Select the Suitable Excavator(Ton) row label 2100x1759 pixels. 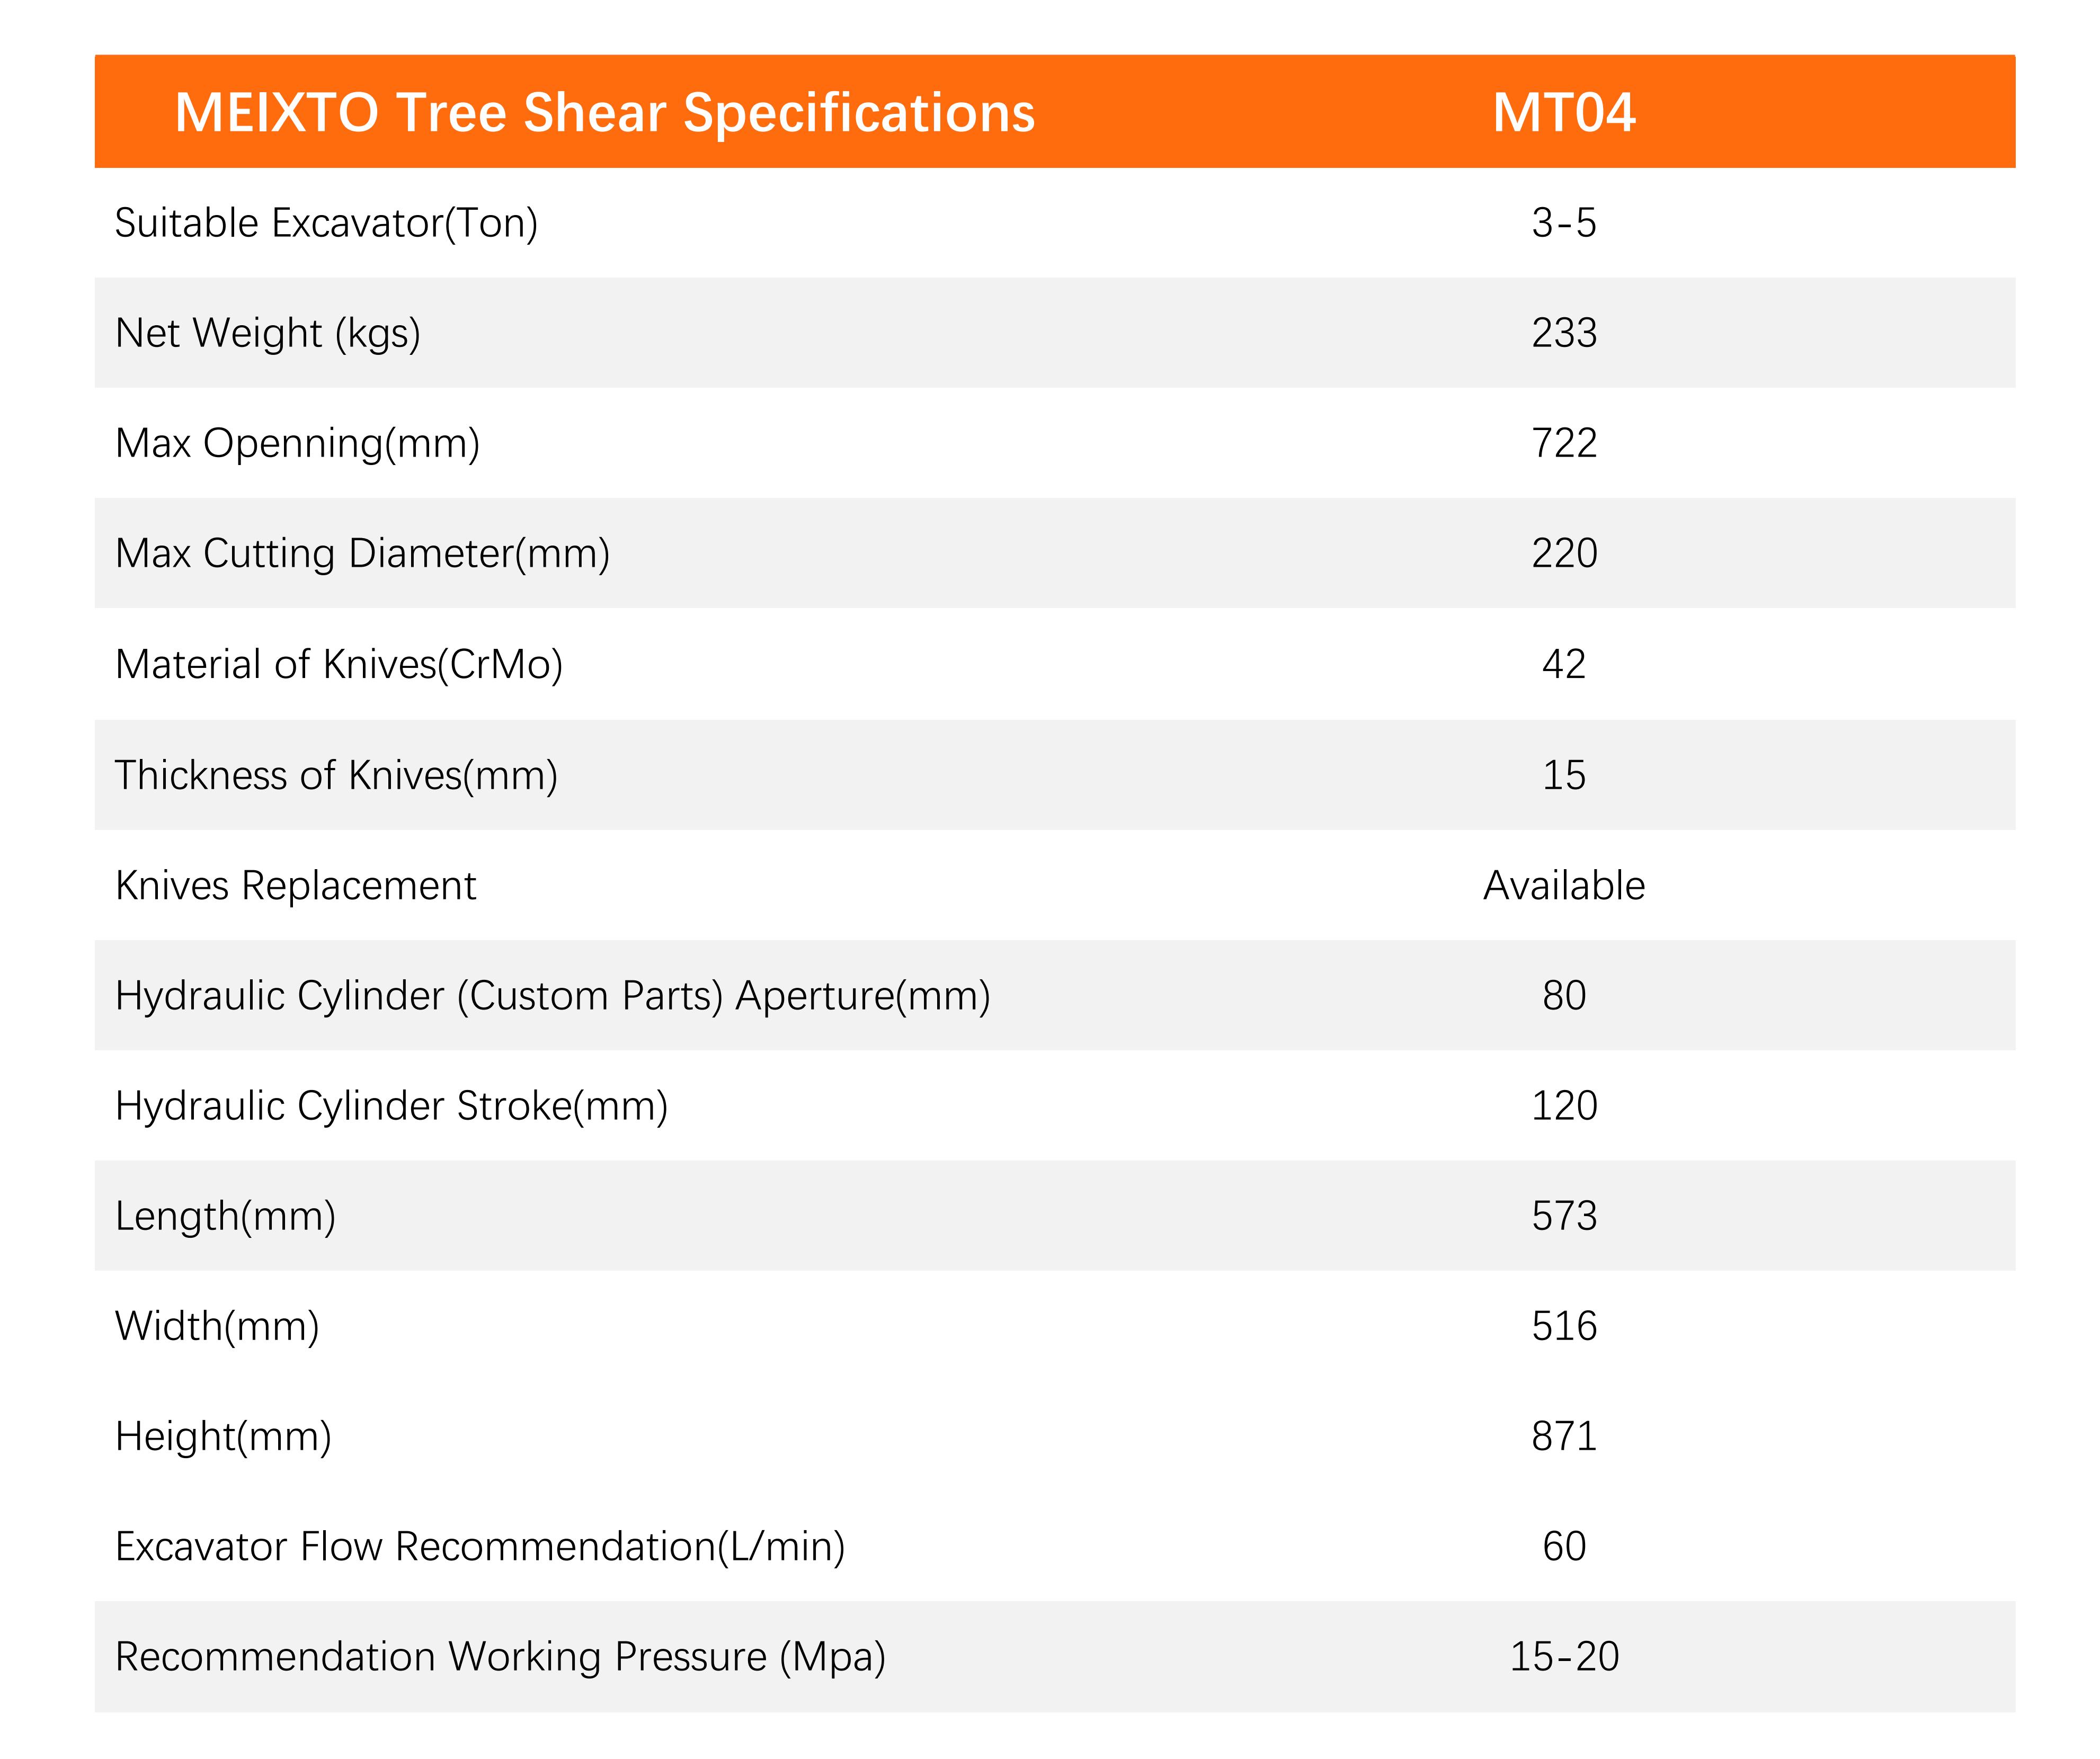[326, 223]
